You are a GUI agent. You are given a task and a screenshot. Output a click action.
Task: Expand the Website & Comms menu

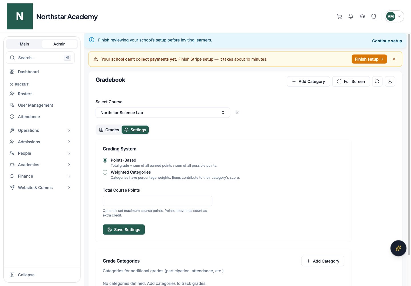tap(41, 188)
